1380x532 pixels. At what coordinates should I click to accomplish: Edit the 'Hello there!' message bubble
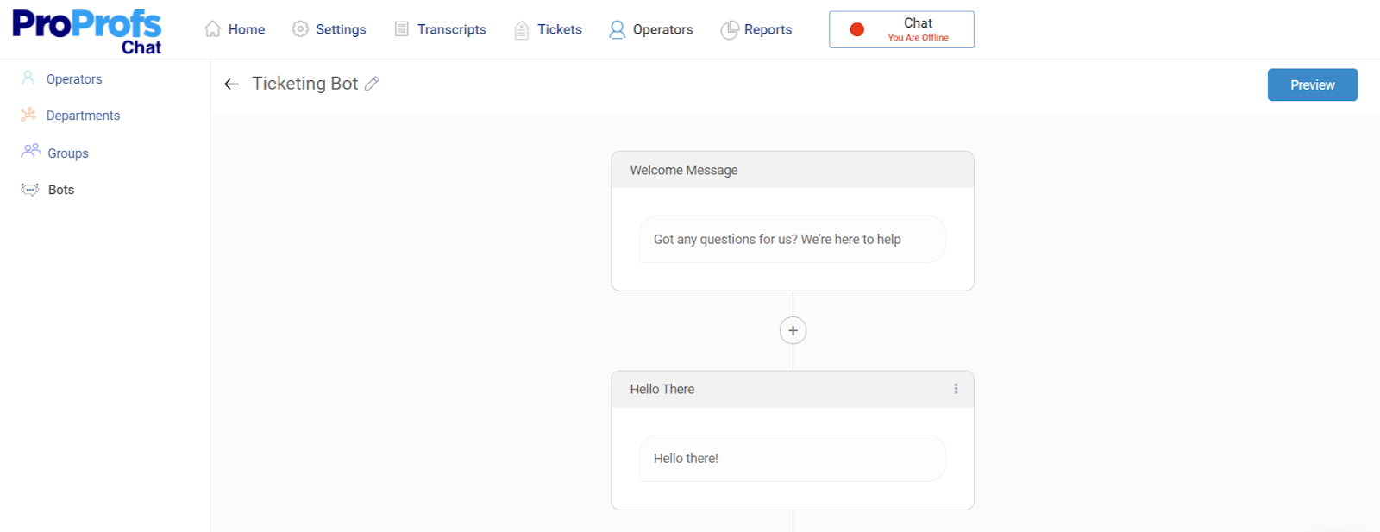pos(793,459)
